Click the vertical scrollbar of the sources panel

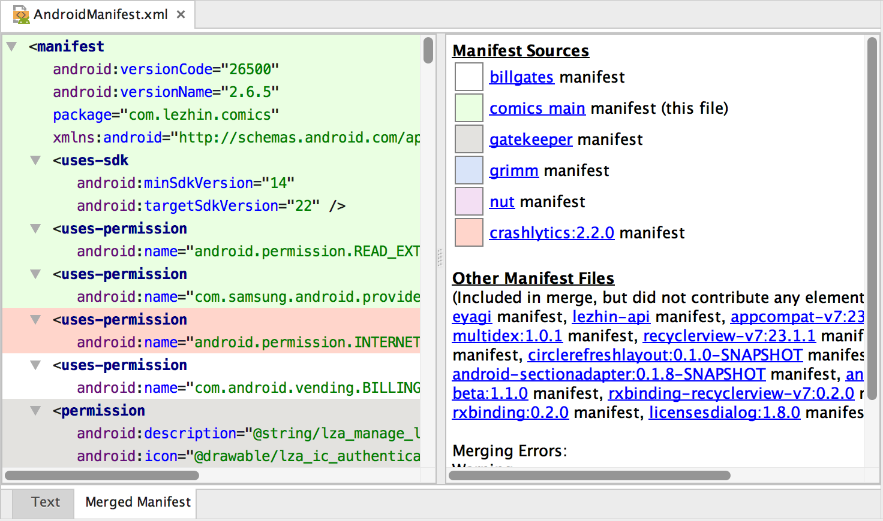tap(872, 218)
